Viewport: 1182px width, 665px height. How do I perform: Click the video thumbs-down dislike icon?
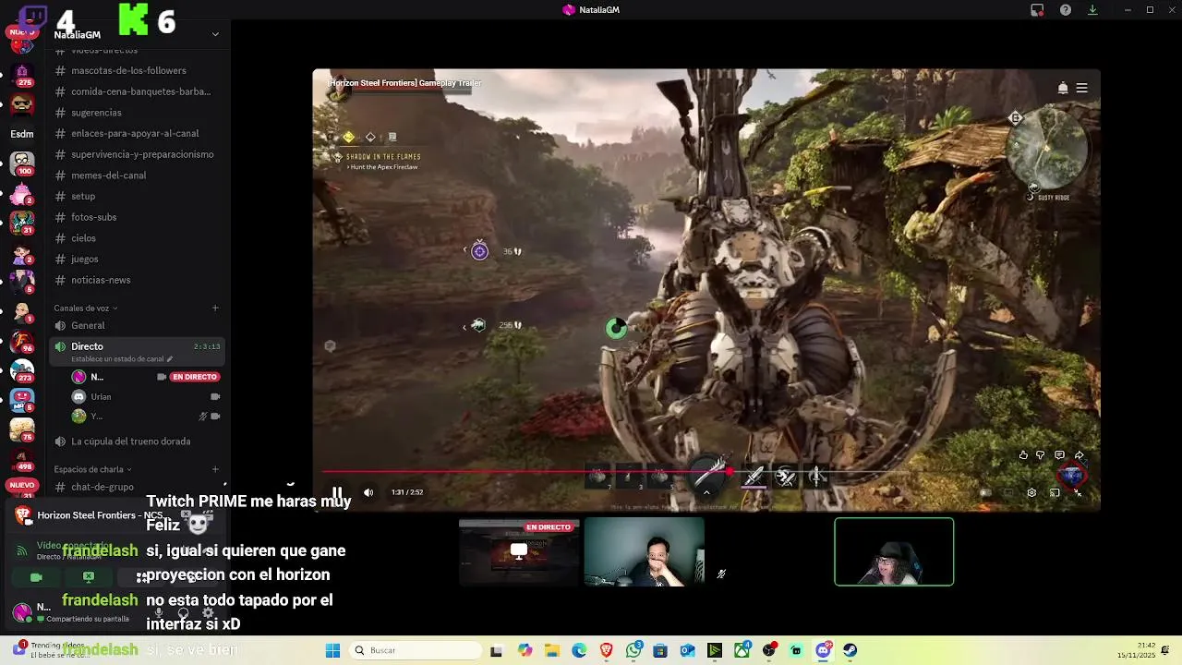(x=1041, y=455)
